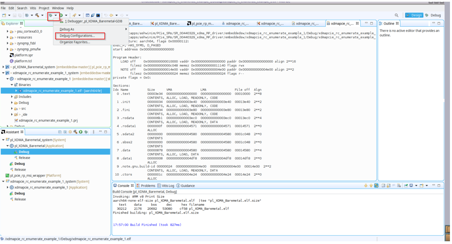Click the Build hammer icon in main toolbar

37,15
